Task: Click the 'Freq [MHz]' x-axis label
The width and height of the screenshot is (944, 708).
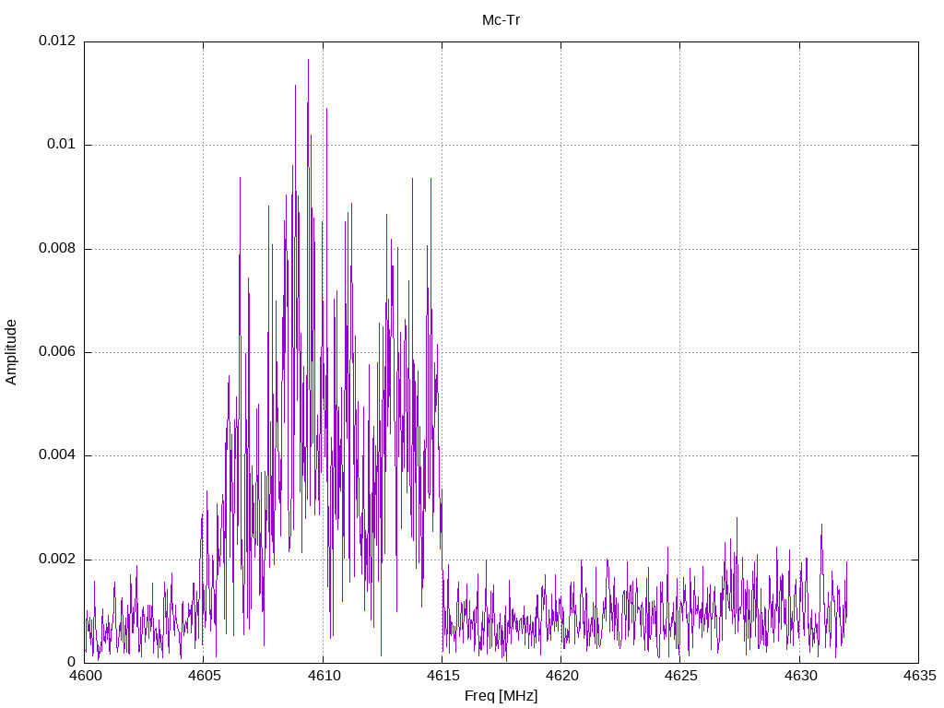Action: (x=501, y=696)
